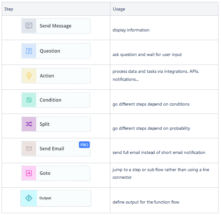Click the Send Message speech bubble icon
Screen dimensions: 221x215
click(29, 26)
